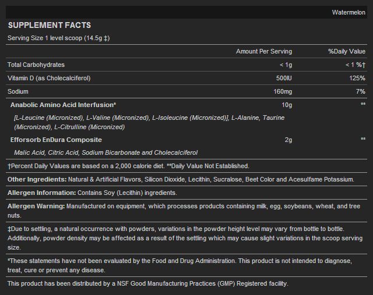
Task: Click the Efforsorb EnDura Composite heading
Action: click(x=56, y=140)
